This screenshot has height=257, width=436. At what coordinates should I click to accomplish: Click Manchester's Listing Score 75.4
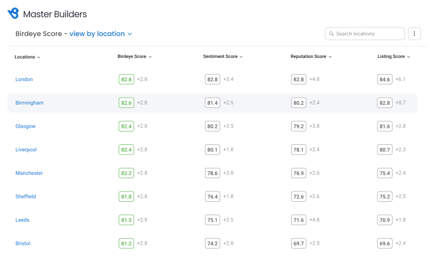tap(385, 173)
